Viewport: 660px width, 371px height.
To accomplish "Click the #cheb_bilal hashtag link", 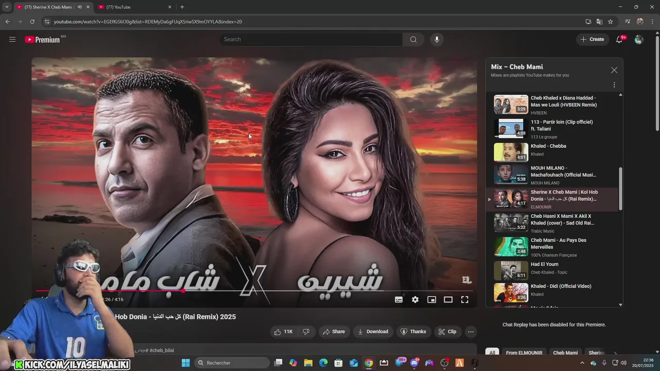I will coord(161,350).
